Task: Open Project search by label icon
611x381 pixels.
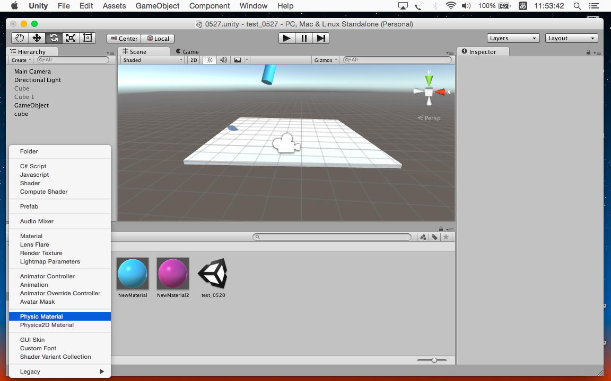Action: [x=434, y=237]
